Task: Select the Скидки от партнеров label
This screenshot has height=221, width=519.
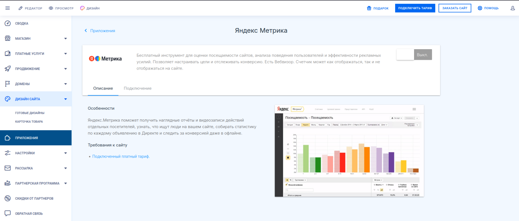Action: 34,198
